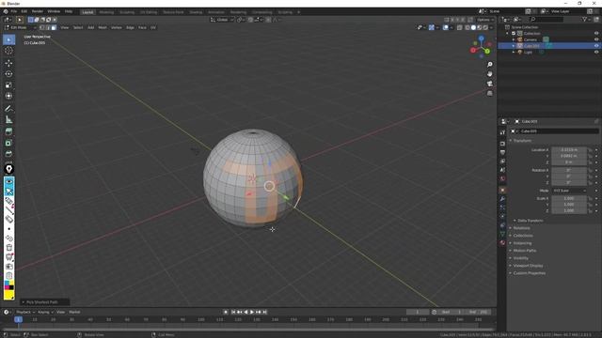Select the Rotate tool in the toolbar
The width and height of the screenshot is (602, 338).
[x=8, y=74]
